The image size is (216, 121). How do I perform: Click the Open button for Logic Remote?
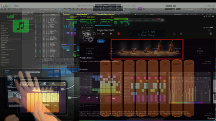pyautogui.click(x=101, y=41)
